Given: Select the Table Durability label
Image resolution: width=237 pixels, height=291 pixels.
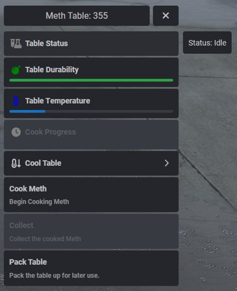Looking at the screenshot, I should point(52,70).
